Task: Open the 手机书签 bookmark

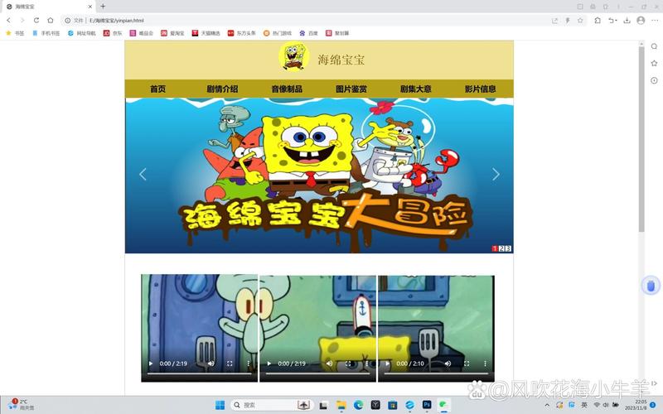Action: click(x=46, y=33)
